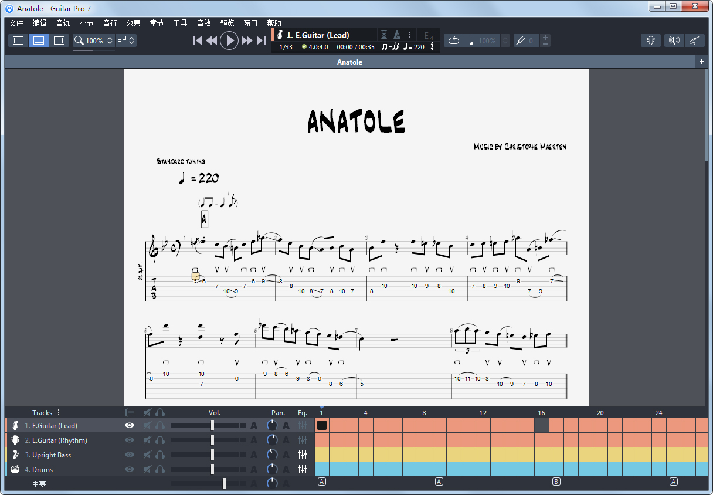Open the 工具 menu
Screen dimensions: 713x495
(x=180, y=23)
